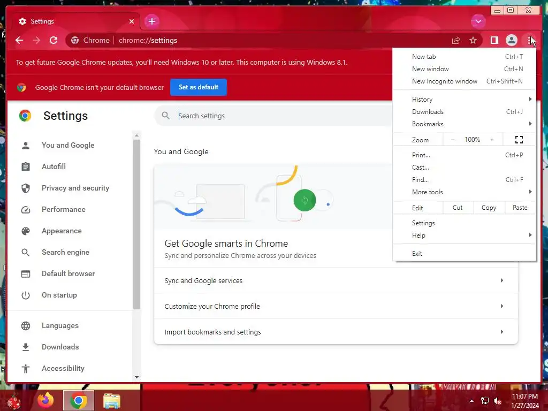The height and width of the screenshot is (411, 548).
Task: Click the Languages globe icon
Action: point(26,326)
